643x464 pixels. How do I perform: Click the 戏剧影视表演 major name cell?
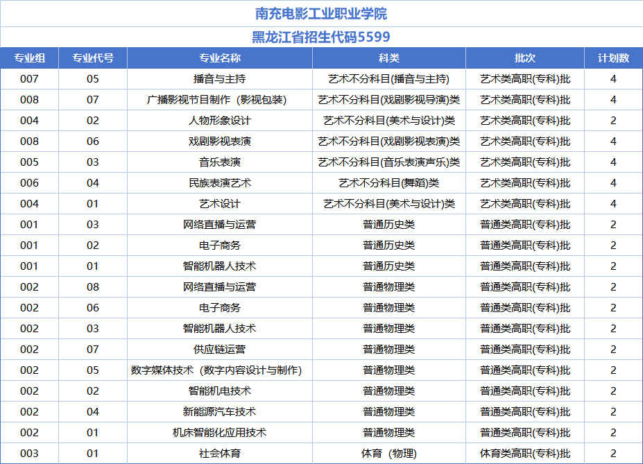point(220,141)
